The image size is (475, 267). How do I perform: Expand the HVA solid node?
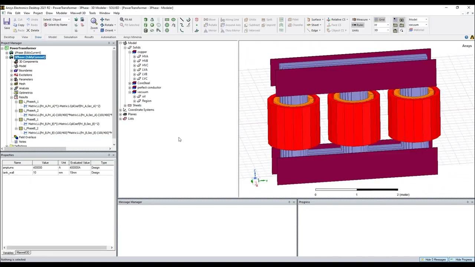point(134,56)
